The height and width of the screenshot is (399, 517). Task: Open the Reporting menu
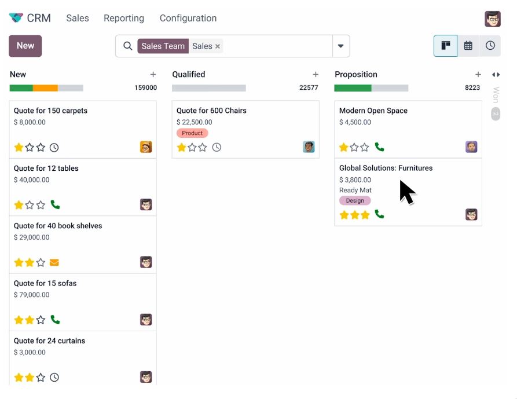point(124,18)
